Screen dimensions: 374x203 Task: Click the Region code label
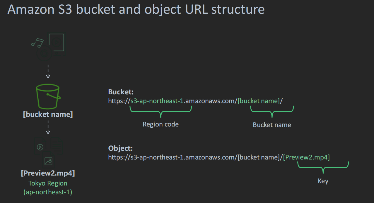tap(160, 124)
